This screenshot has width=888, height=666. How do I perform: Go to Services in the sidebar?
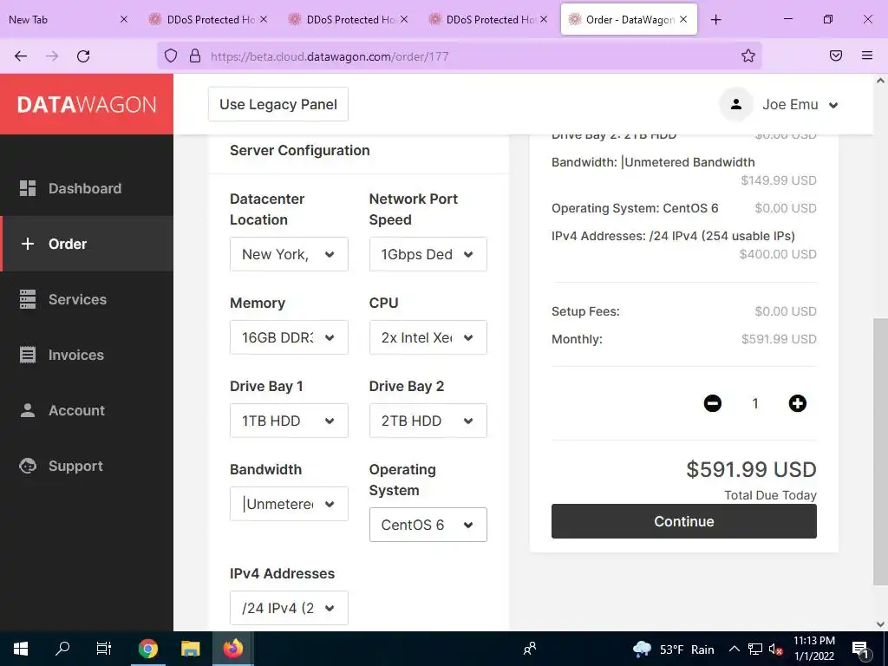click(x=86, y=299)
